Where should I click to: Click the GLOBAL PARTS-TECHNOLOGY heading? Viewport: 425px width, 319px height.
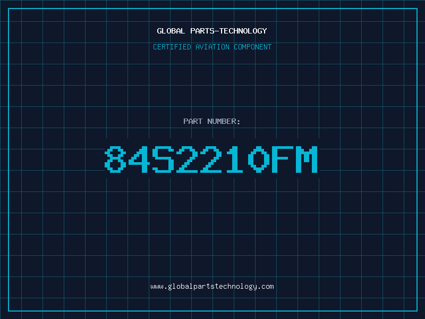[x=212, y=31]
